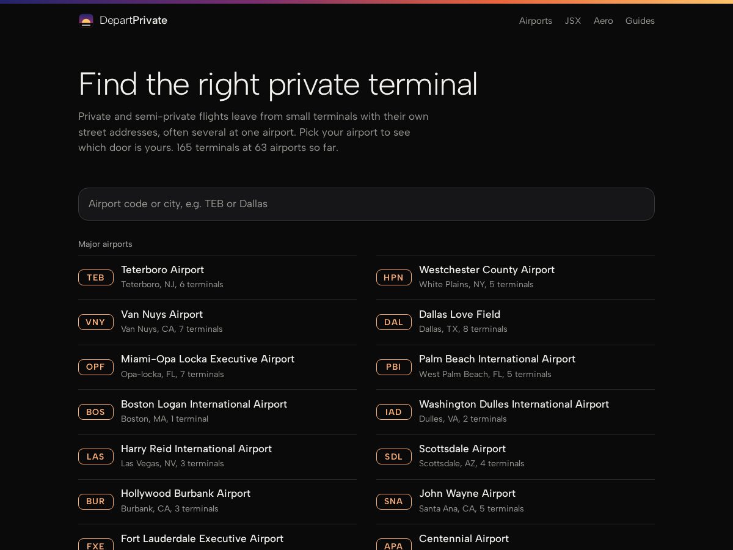Select the BUR airport code badge

[96, 502]
